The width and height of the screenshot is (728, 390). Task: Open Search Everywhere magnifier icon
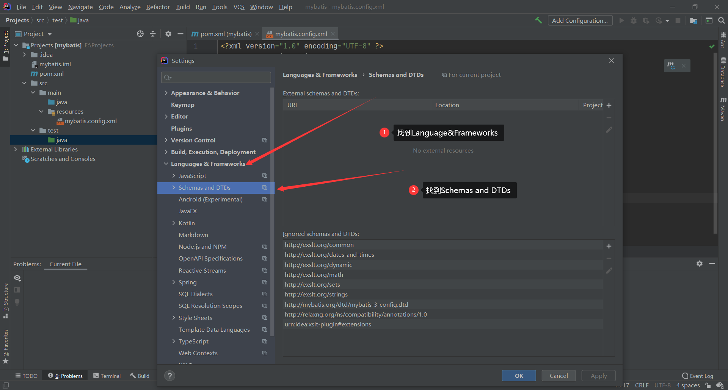(x=722, y=20)
